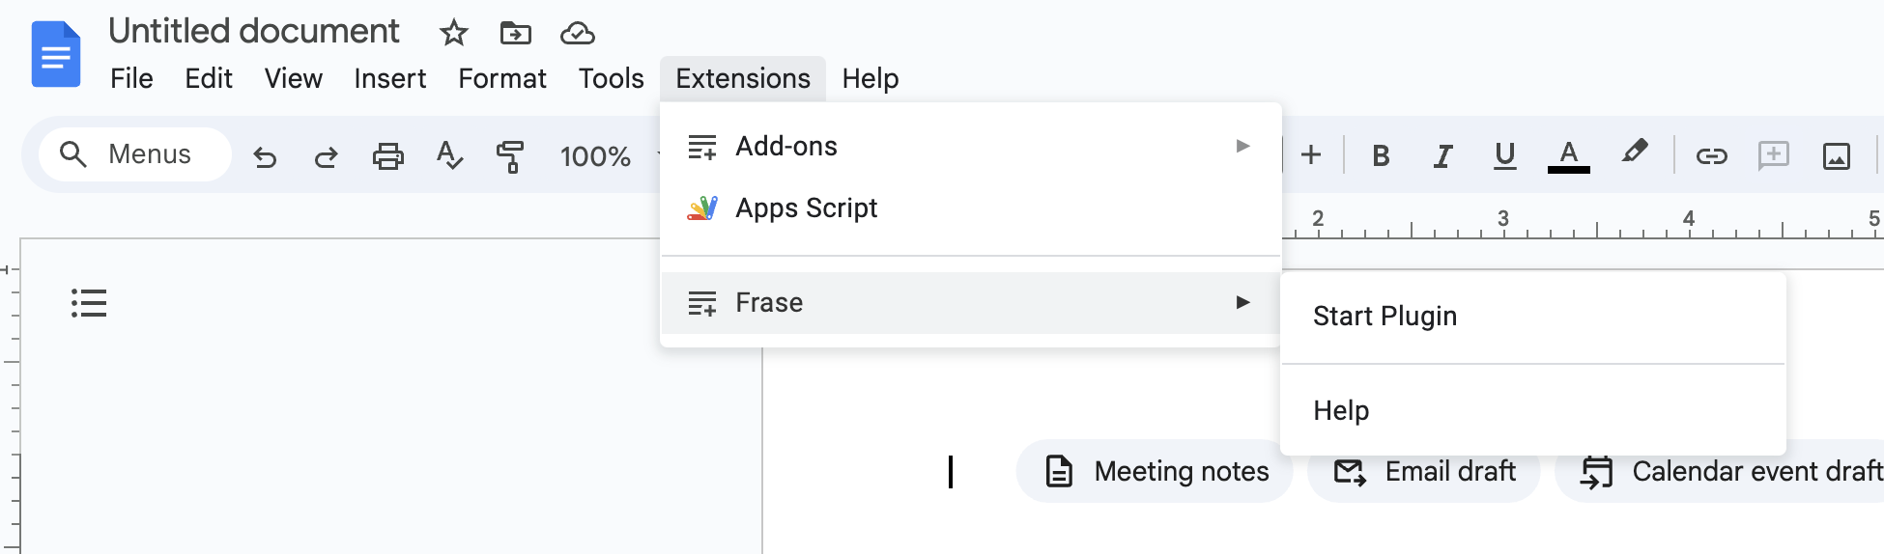Image resolution: width=1884 pixels, height=554 pixels.
Task: Click the redo arrow icon
Action: 327,156
